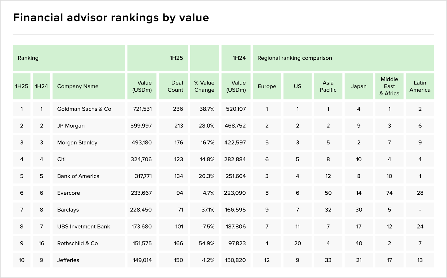Screen dimensions: 447x278
Task: Click Rothschild's 1H24 rank '16'
Action: click(41, 243)
